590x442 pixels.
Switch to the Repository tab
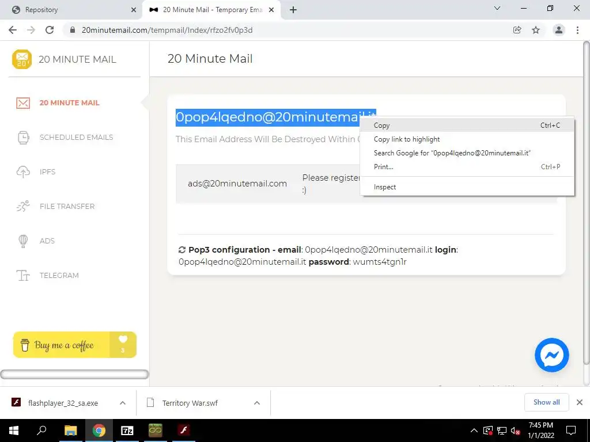(71, 10)
